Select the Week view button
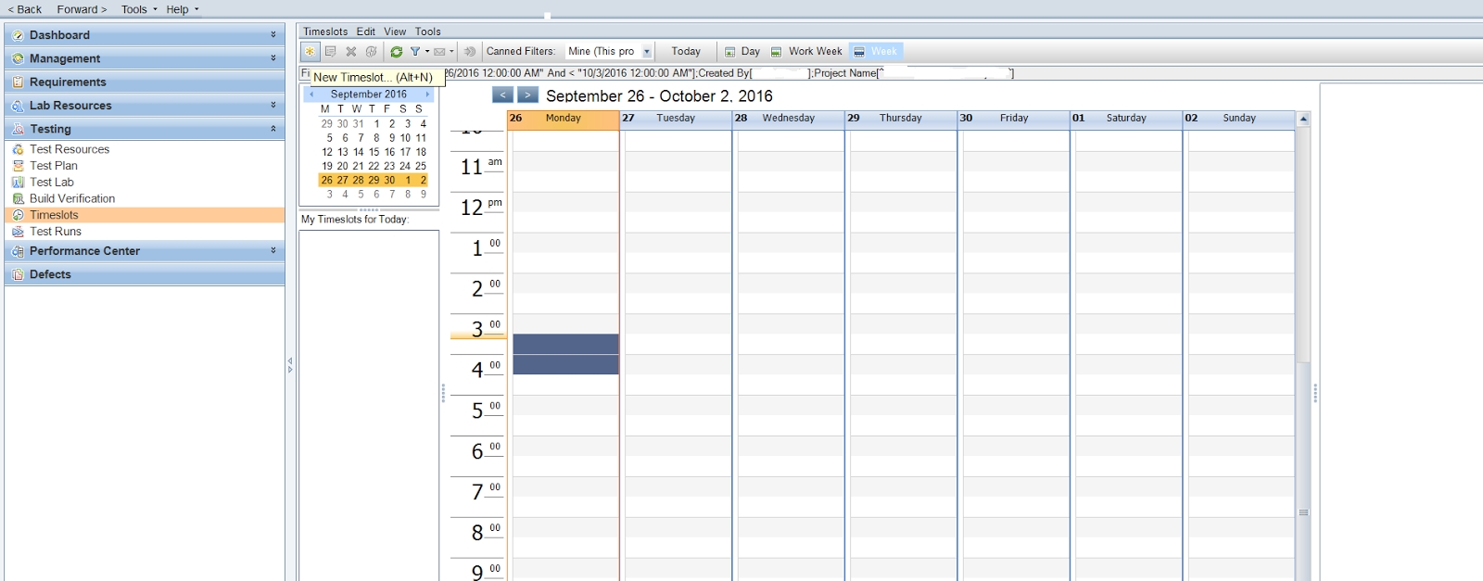Image resolution: width=1483 pixels, height=581 pixels. pos(876,52)
